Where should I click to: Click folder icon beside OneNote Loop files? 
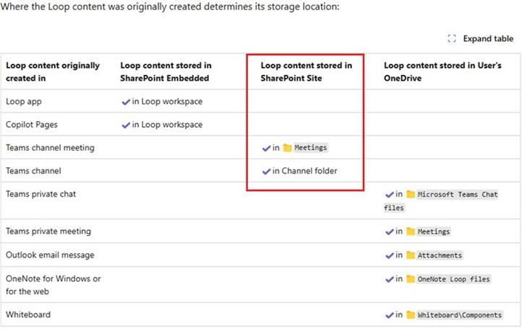pos(411,278)
